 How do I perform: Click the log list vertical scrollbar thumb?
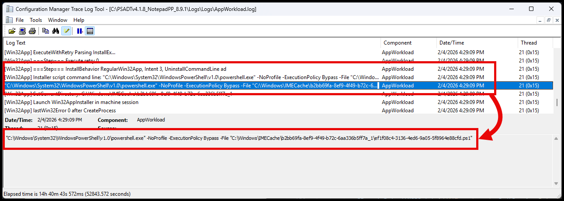click(557, 102)
